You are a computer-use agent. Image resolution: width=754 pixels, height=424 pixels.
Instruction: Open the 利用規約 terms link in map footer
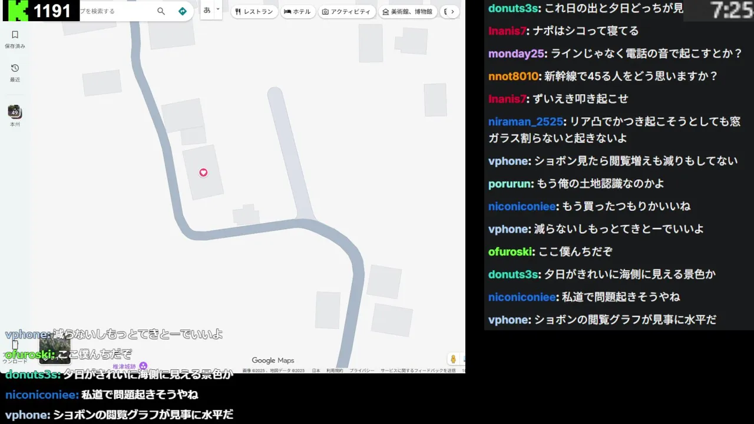point(335,370)
